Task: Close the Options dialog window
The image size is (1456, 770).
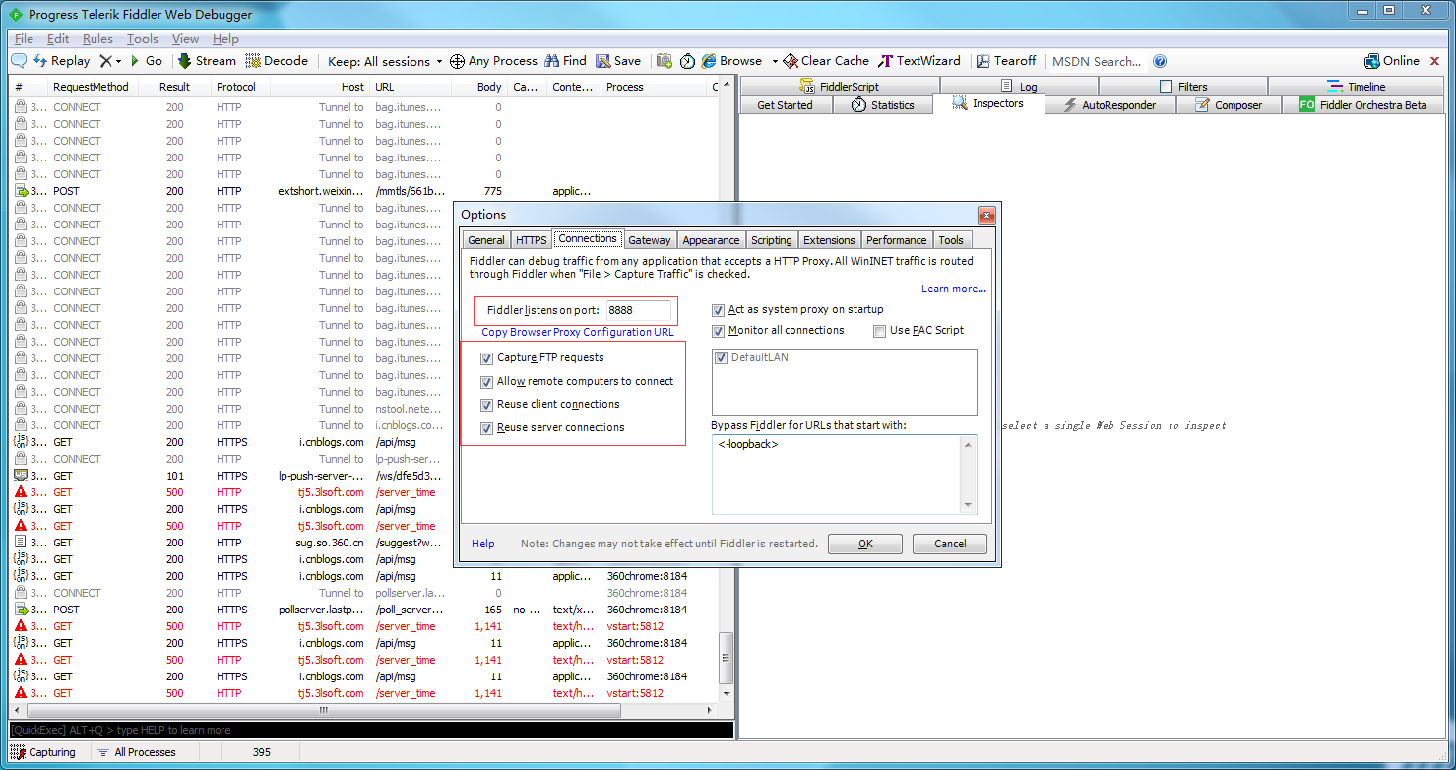Action: (x=985, y=215)
